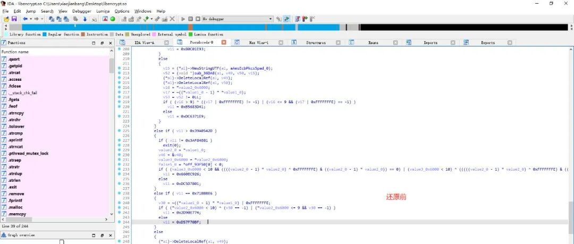Click the save database icon

tap(14, 19)
